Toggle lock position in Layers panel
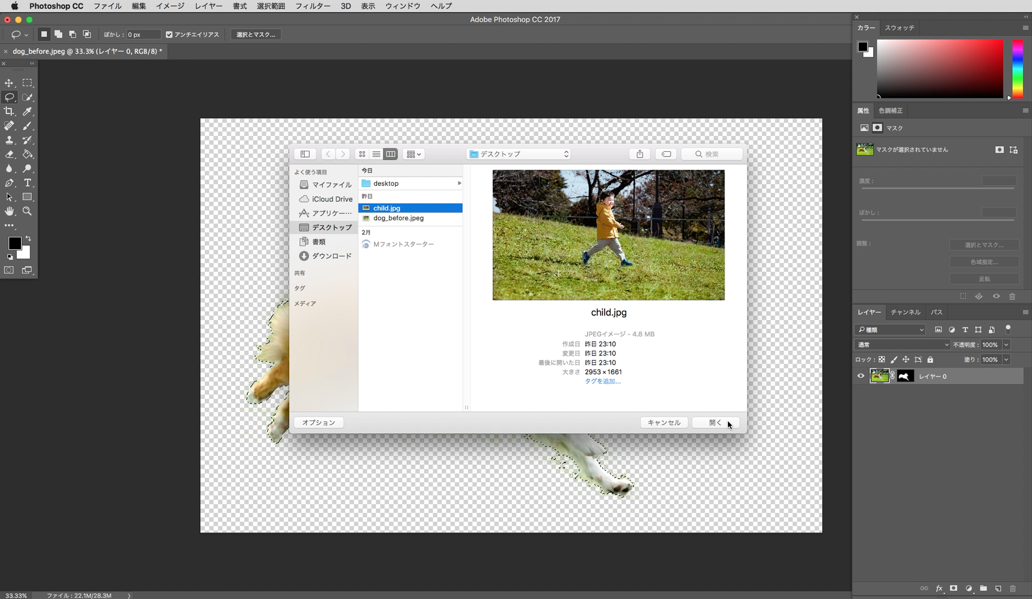1032x599 pixels. point(906,360)
